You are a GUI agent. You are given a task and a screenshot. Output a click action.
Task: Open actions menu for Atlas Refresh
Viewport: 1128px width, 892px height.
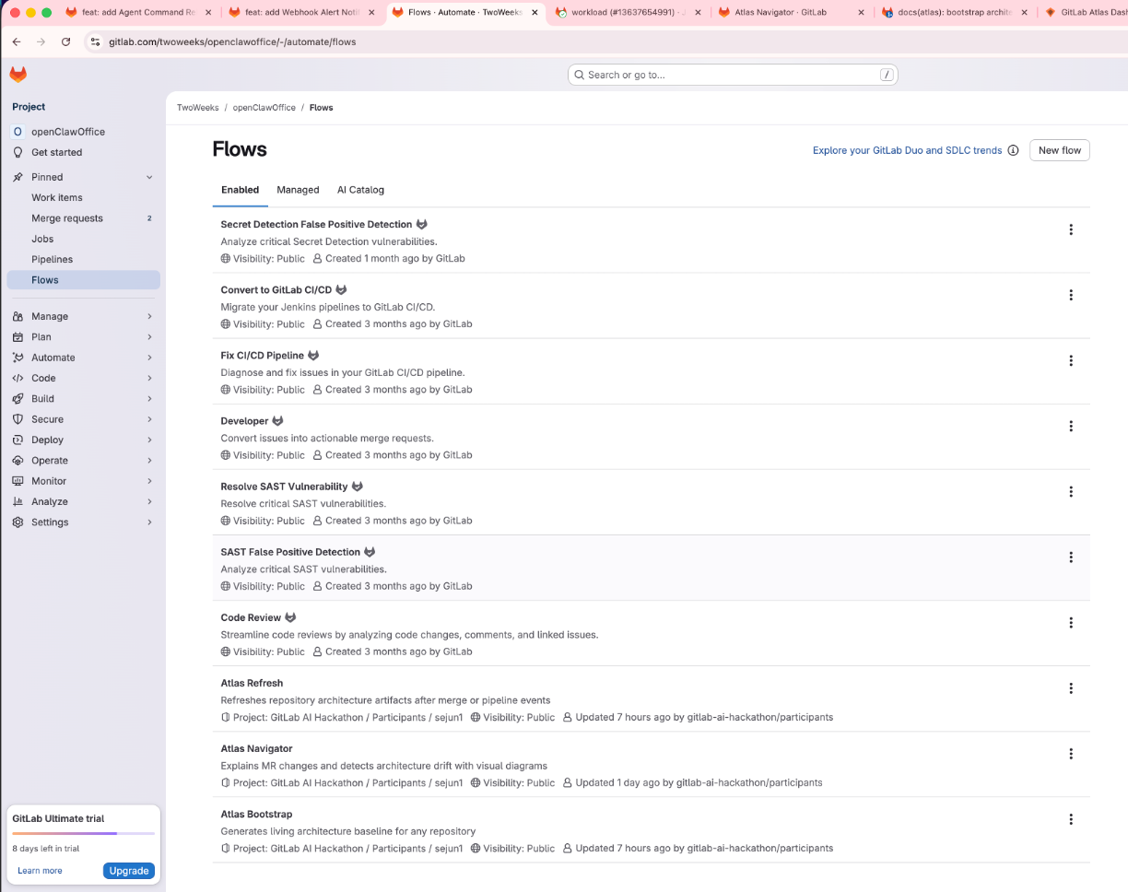coord(1071,687)
